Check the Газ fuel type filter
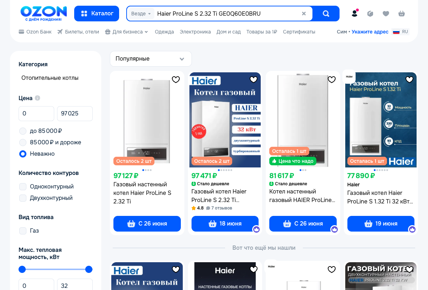The image size is (428, 290). click(x=23, y=231)
